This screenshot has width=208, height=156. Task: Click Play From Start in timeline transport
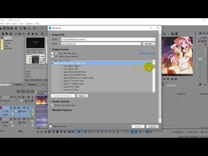(x=45, y=132)
